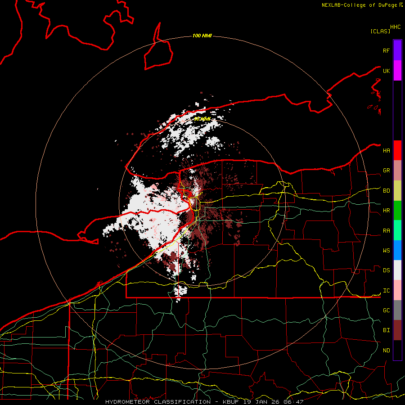Screen dimensions: 405x405
Task: Select the GR dusty pink legend swatch
Action: pos(397,171)
